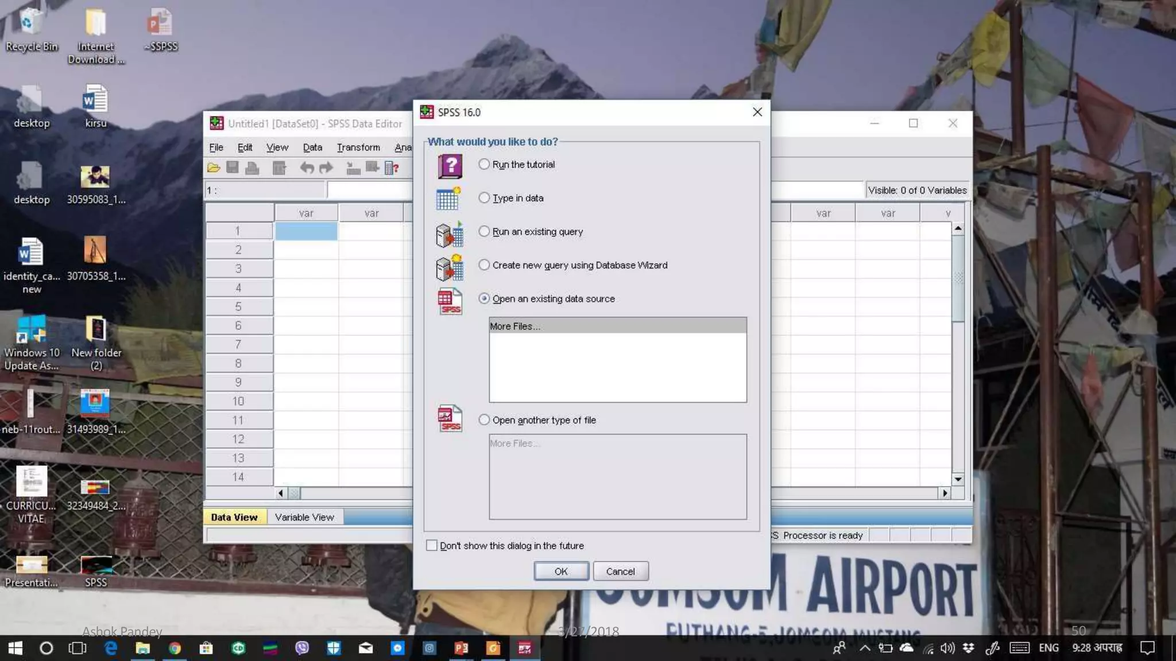This screenshot has width=1176, height=661.
Task: Select the Type in data radio button
Action: (484, 198)
